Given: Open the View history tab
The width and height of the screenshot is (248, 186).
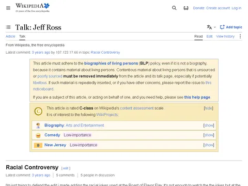Looking at the screenshot, I should coord(225,36).
